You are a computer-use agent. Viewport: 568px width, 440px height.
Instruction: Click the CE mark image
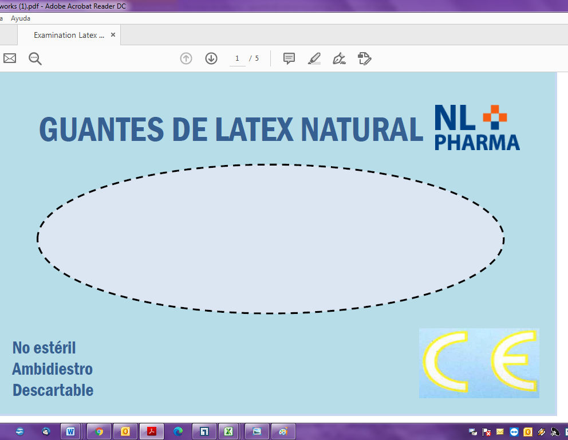tap(479, 363)
